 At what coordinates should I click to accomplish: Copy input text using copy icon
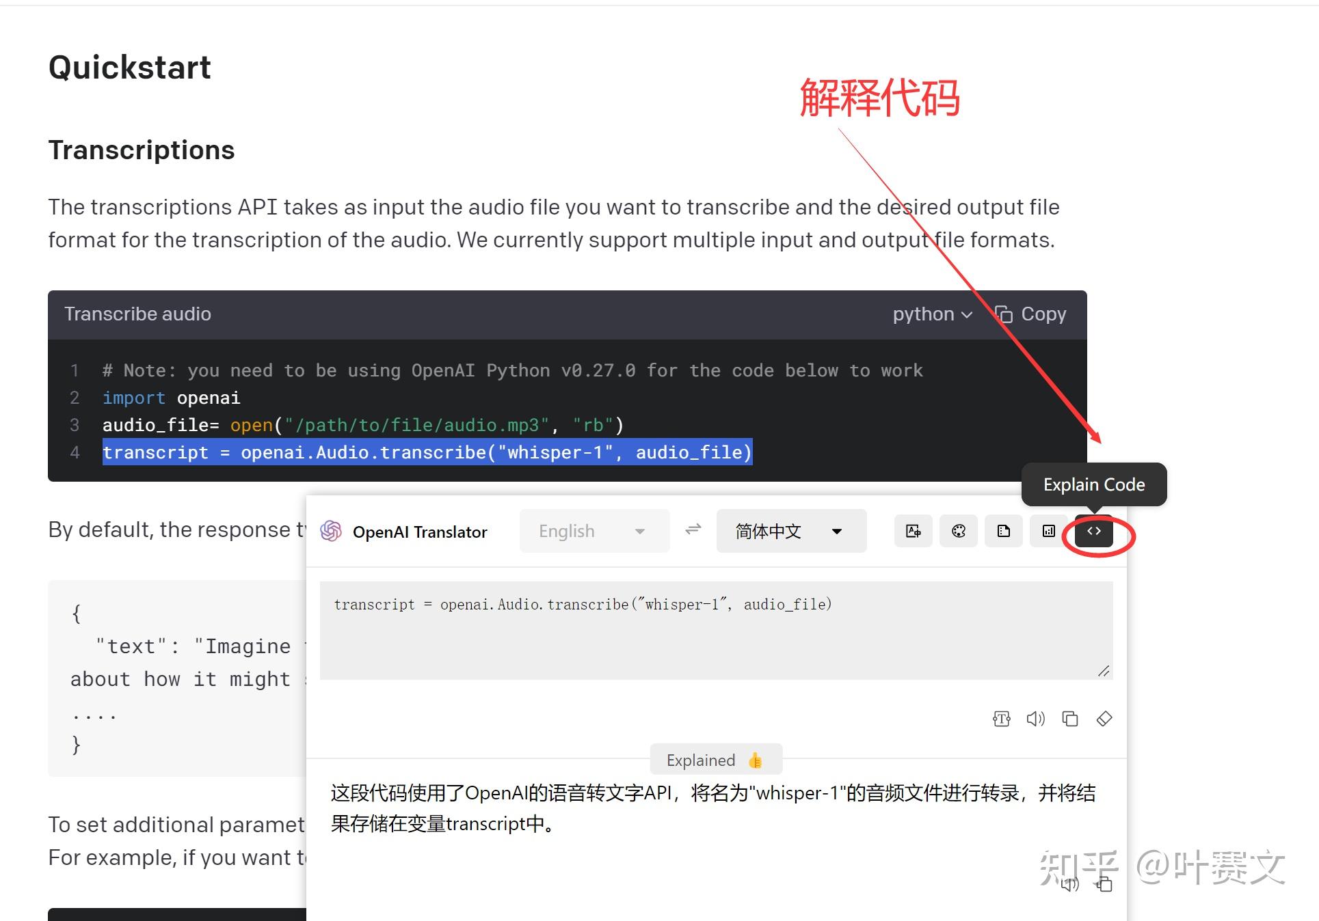point(1069,718)
